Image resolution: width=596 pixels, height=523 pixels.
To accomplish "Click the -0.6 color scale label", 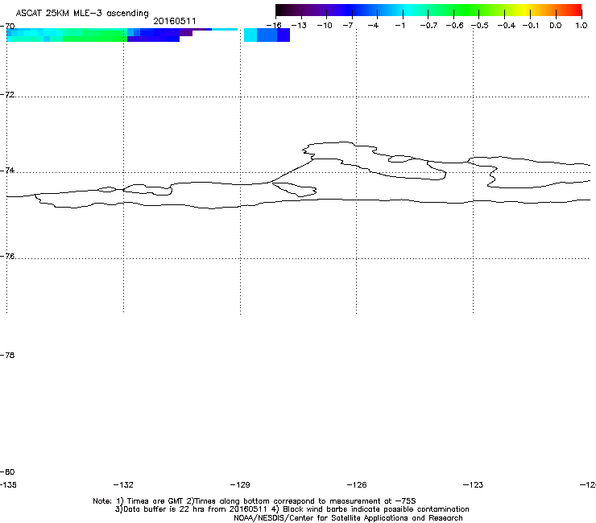I will click(454, 26).
